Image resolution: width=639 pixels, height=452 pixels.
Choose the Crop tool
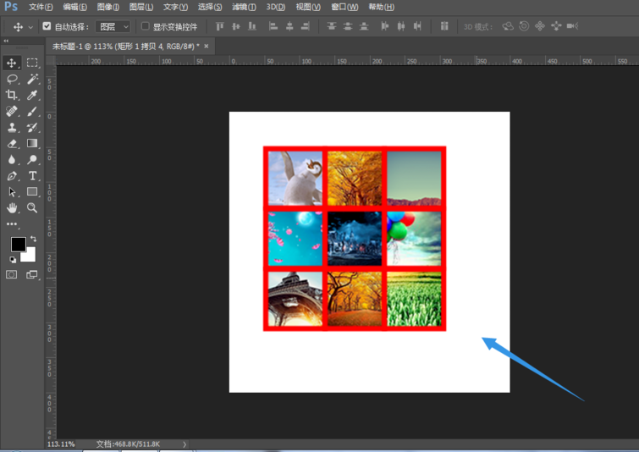tap(12, 96)
